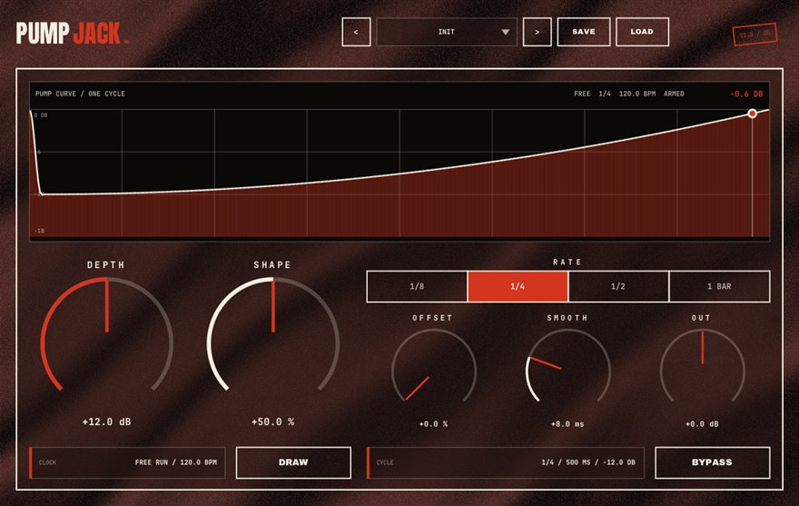Click the Pump Jack logo
This screenshot has height=506, width=799.
pos(72,33)
